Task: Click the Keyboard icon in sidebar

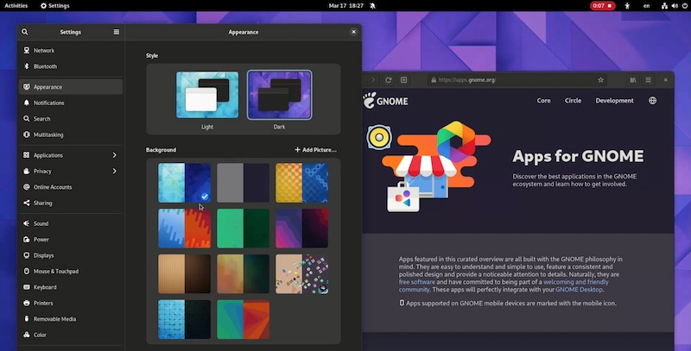Action: point(27,287)
